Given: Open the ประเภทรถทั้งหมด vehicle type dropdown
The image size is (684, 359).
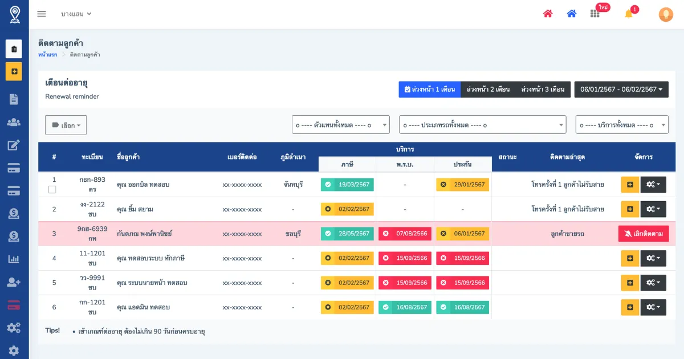Looking at the screenshot, I should point(482,125).
